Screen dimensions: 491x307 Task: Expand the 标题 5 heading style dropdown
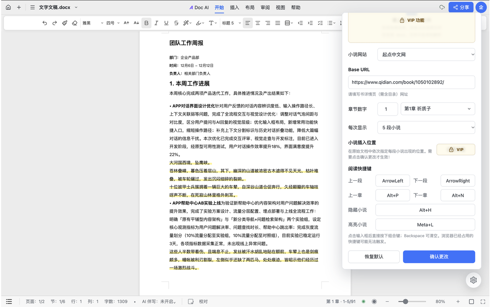(232, 23)
